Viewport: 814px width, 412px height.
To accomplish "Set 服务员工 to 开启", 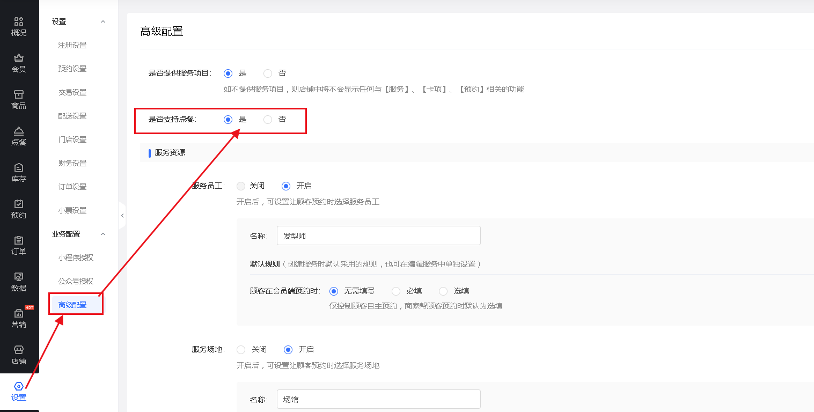I will coord(286,186).
